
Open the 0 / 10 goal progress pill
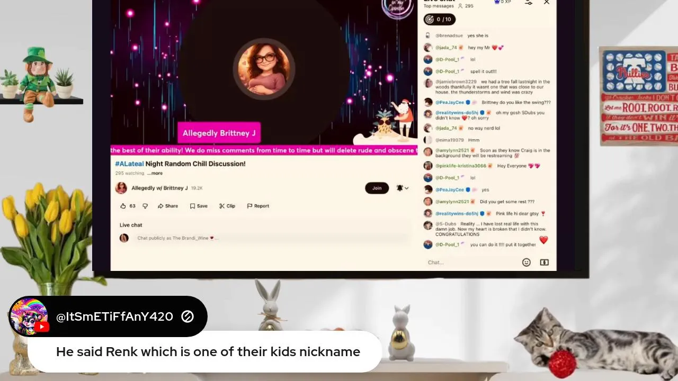click(x=439, y=19)
